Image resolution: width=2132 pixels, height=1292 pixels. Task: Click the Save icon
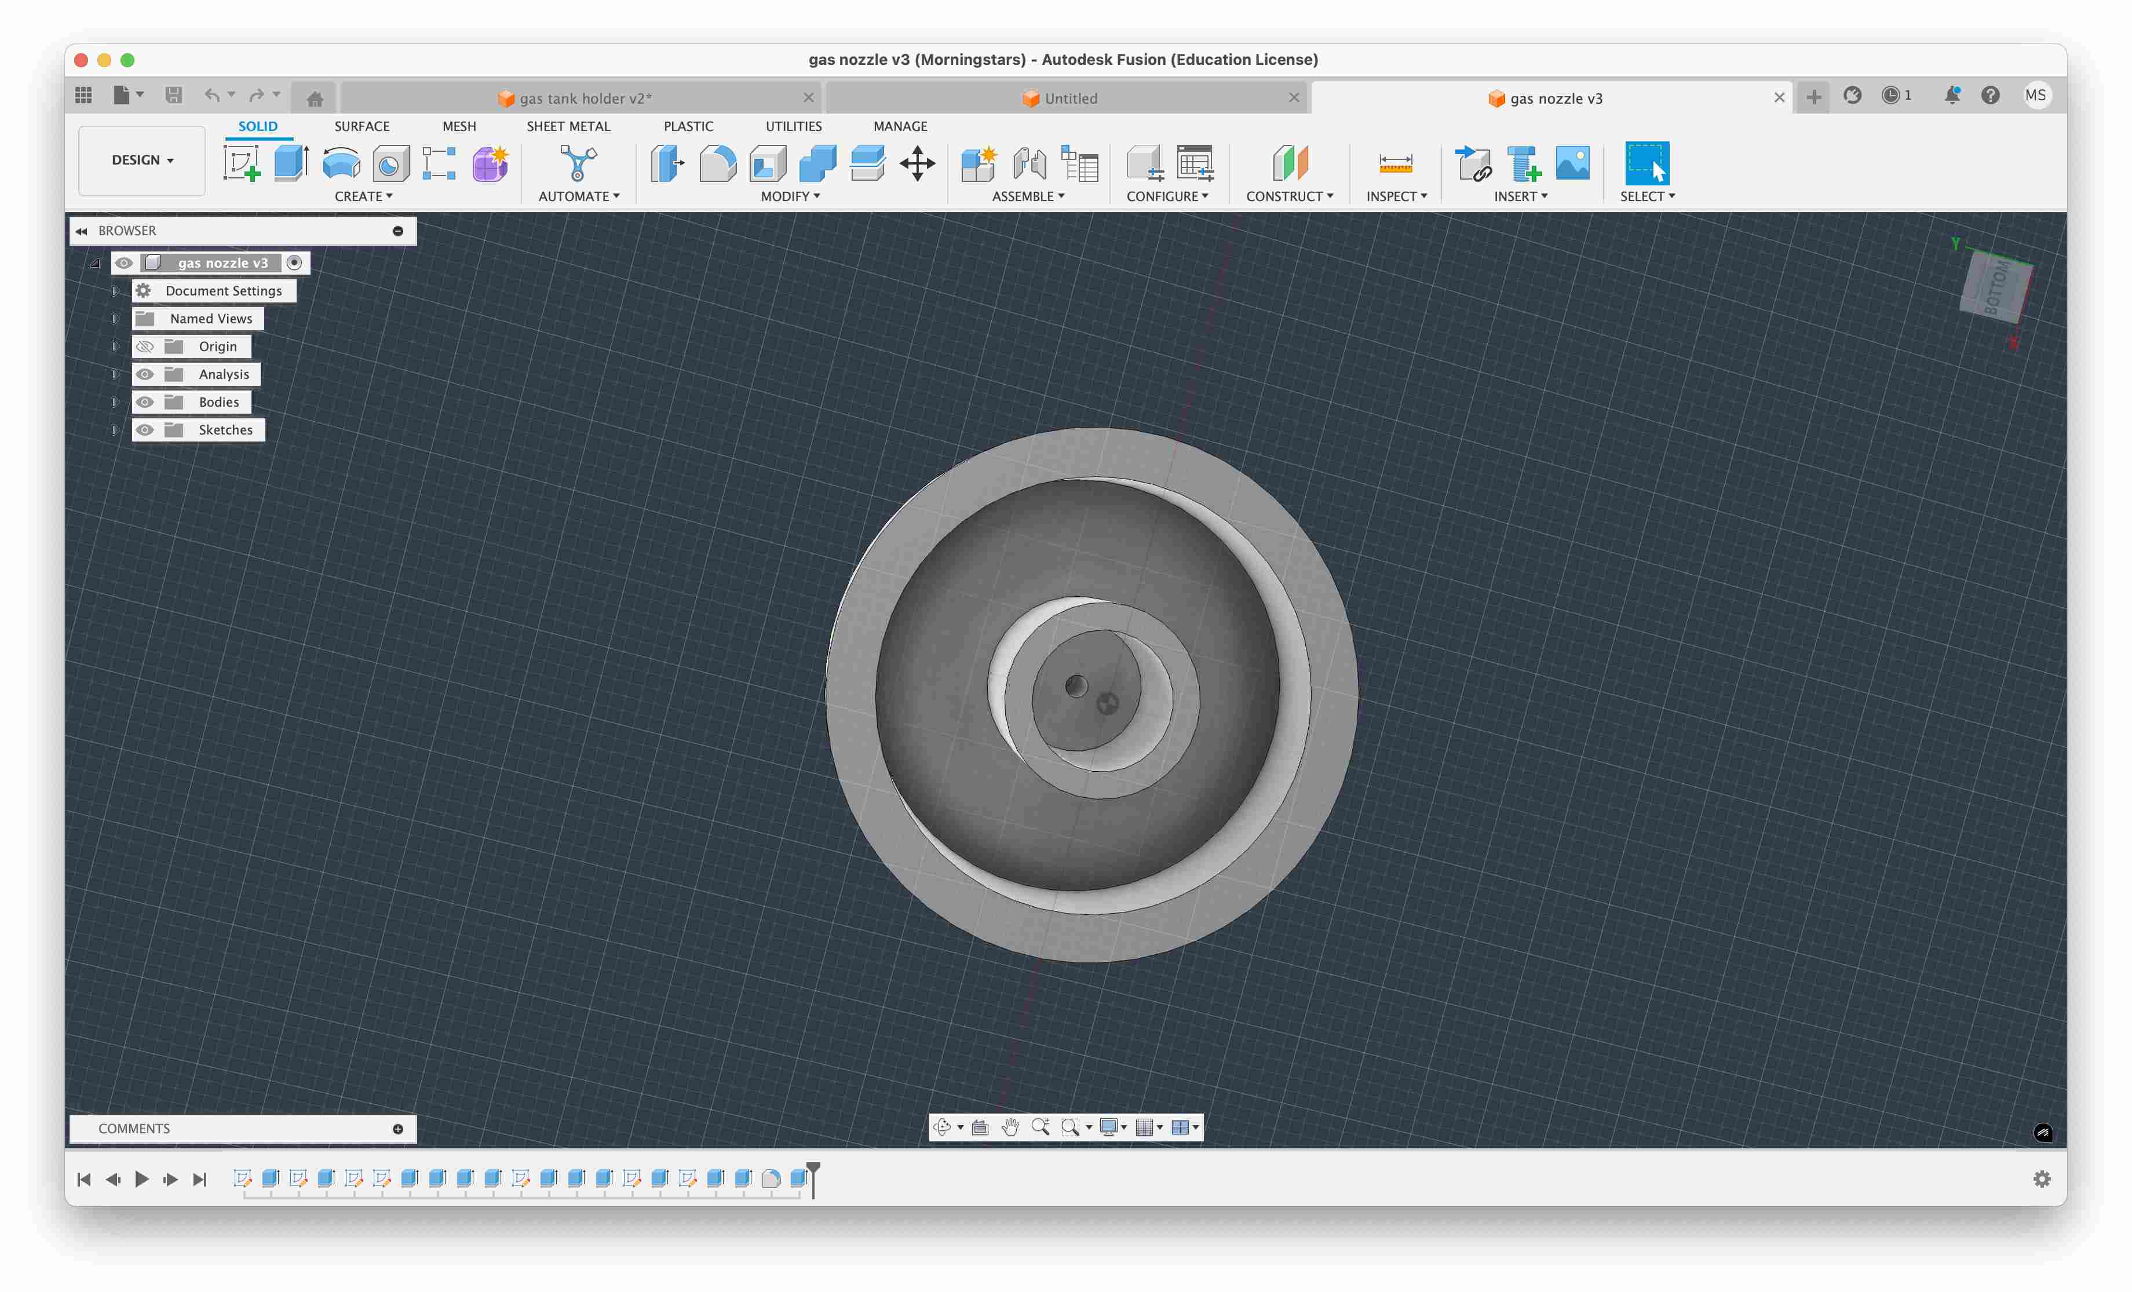[174, 95]
